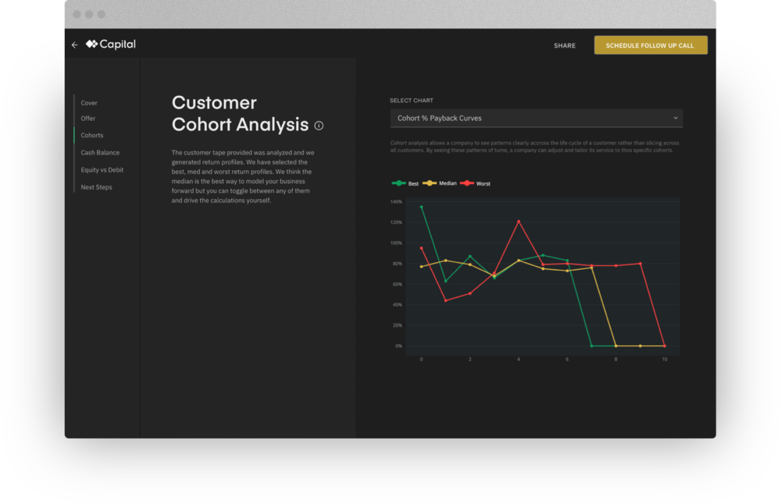Click the Median line point at month 8
This screenshot has width=781, height=504.
point(616,346)
